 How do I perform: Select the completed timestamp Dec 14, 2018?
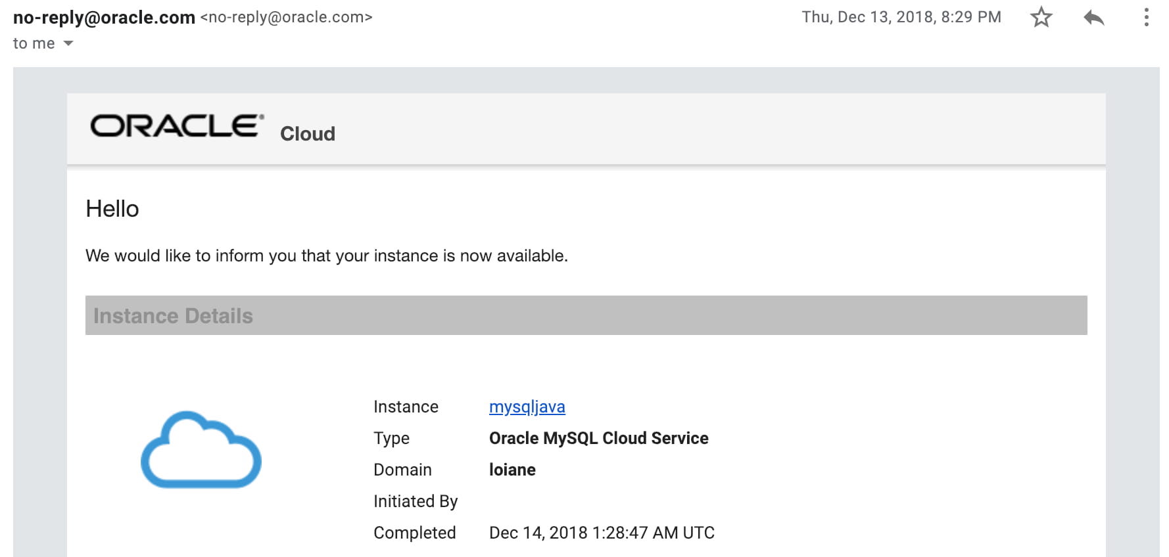pos(602,533)
